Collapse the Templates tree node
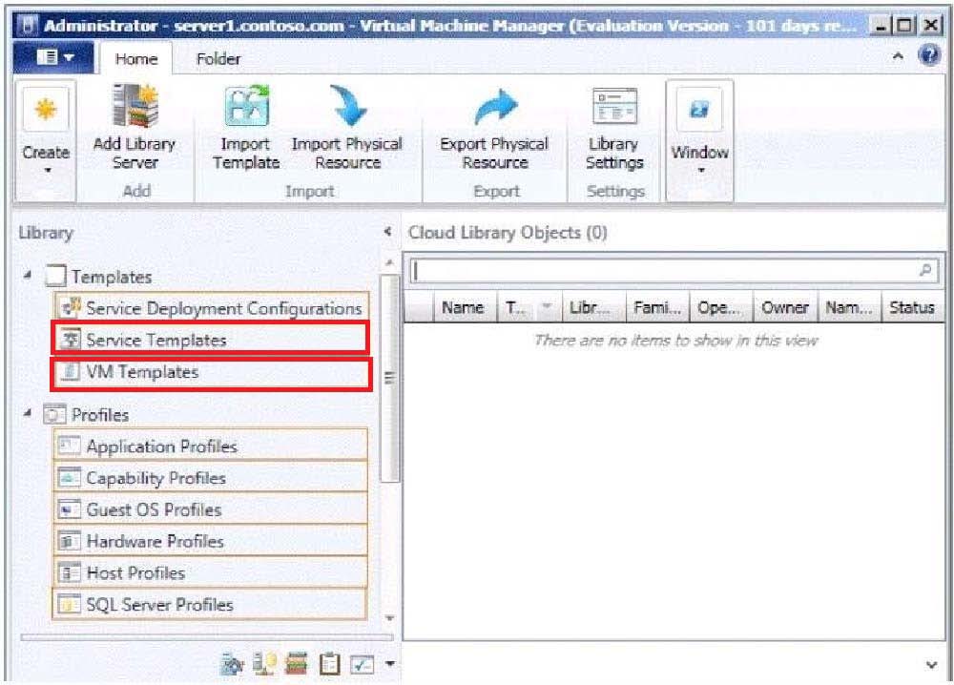 click(x=28, y=276)
